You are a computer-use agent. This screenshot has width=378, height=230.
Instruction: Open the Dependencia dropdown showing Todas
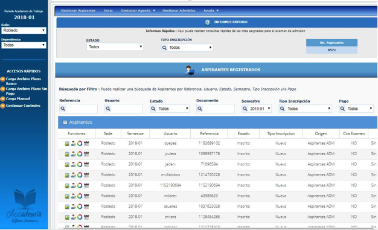[24, 45]
